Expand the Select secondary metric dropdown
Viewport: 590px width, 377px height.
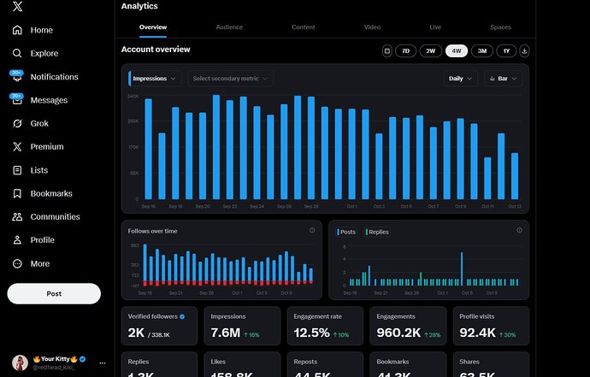coord(230,79)
